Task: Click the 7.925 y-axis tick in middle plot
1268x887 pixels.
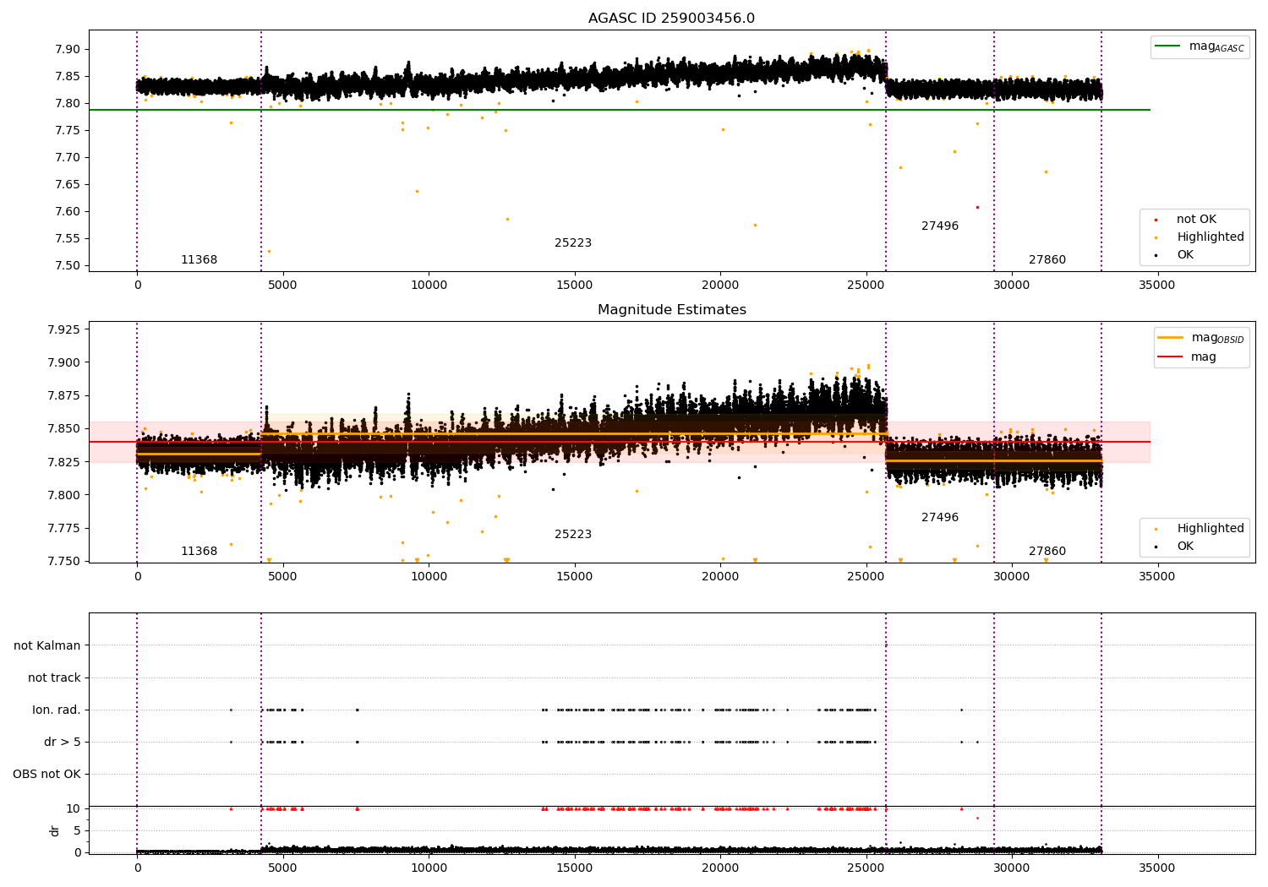Action: click(63, 329)
